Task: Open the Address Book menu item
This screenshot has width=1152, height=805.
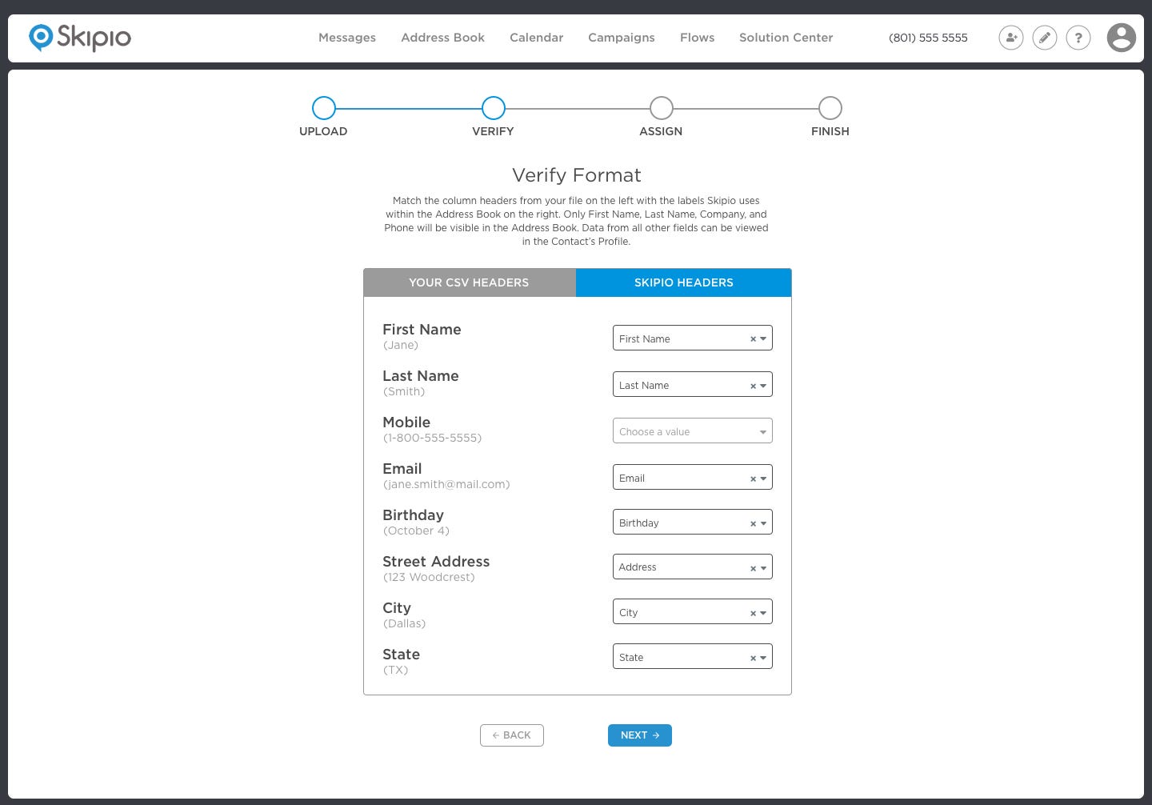Action: tap(442, 38)
